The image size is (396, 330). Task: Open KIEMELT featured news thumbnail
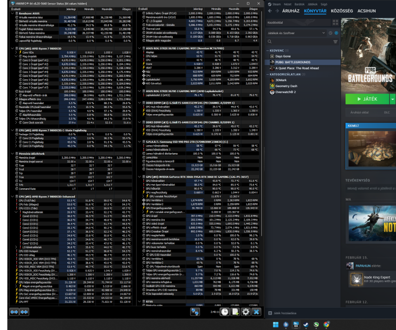372,149
